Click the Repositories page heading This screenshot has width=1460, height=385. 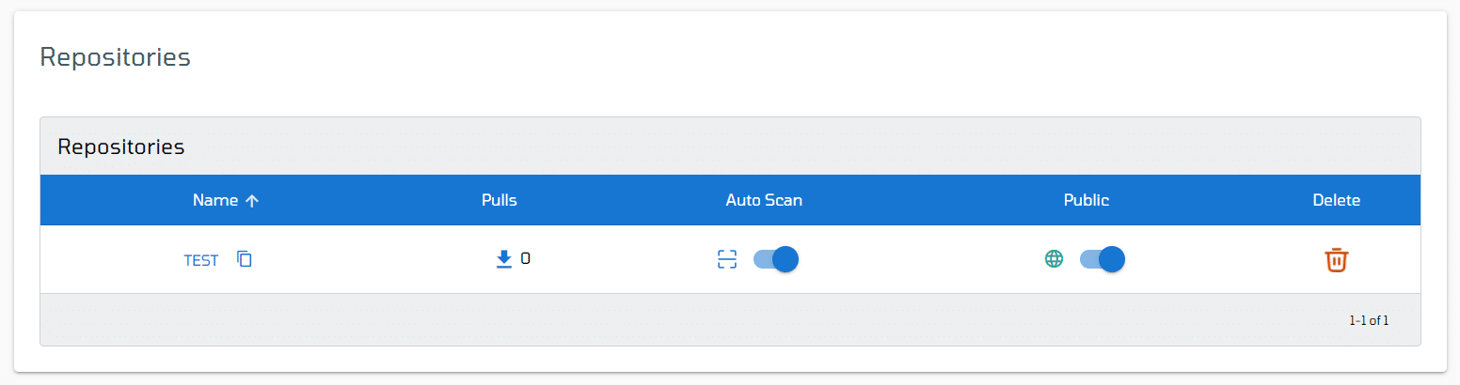coord(115,57)
